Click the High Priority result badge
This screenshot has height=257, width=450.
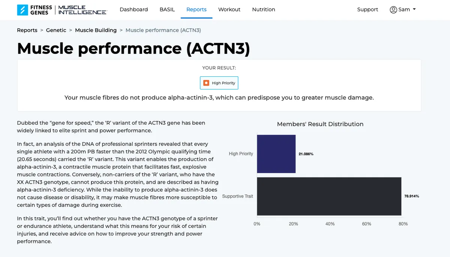[x=219, y=83]
